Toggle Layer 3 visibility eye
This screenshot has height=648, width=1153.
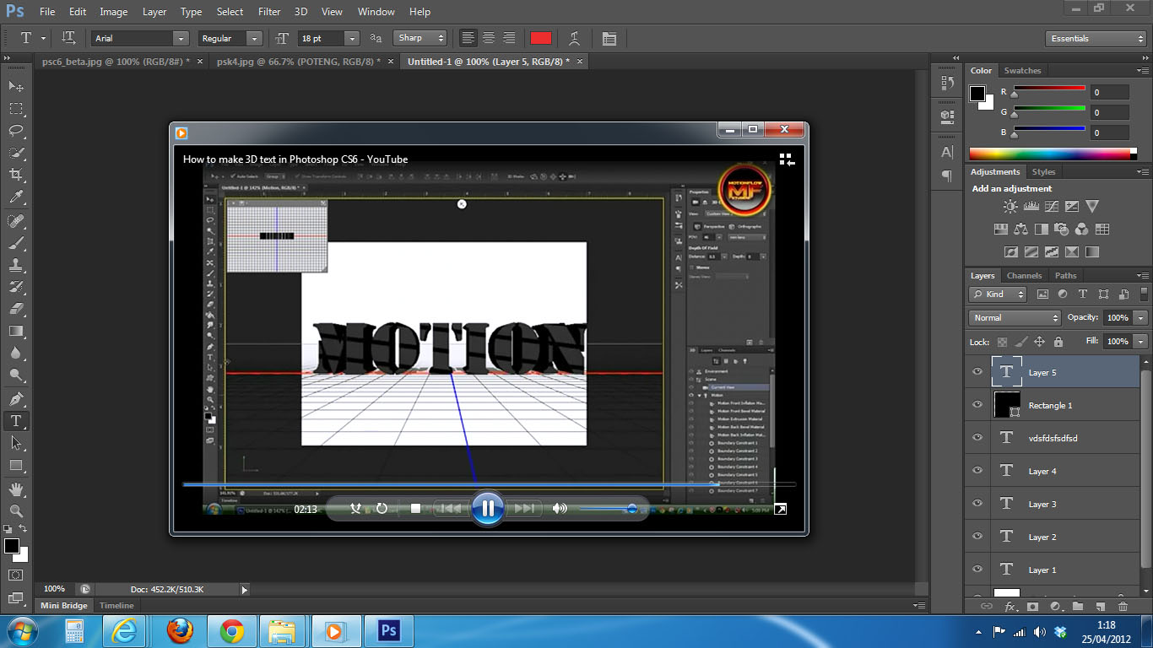[977, 504]
